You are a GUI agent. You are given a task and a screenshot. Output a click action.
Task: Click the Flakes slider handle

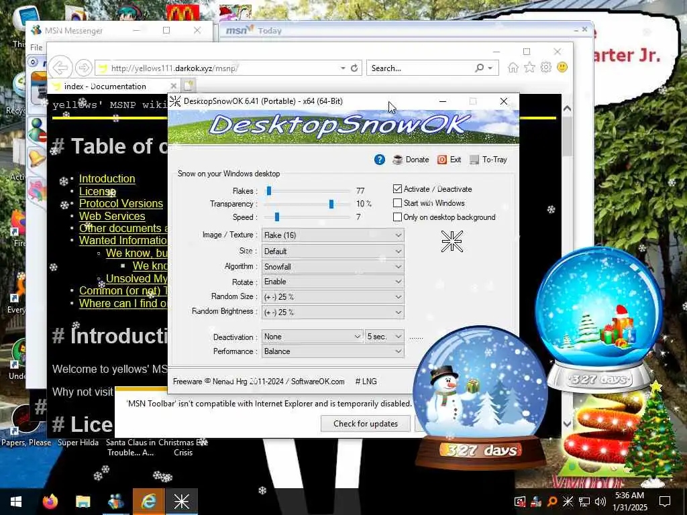(269, 190)
